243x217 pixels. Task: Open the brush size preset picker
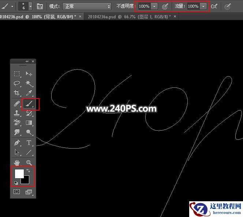(x=30, y=6)
